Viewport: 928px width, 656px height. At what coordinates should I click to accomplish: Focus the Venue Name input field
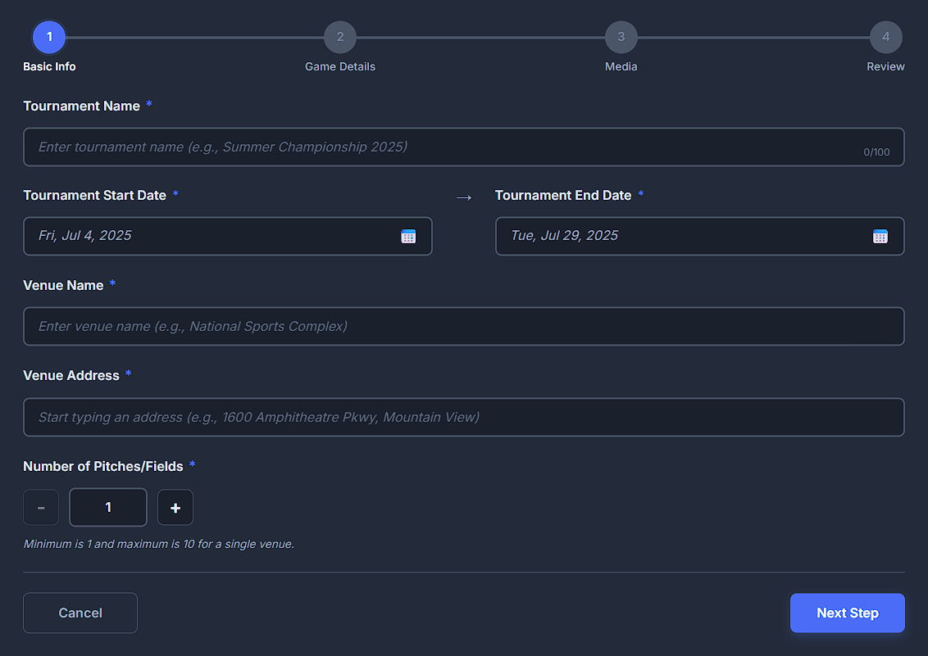pyautogui.click(x=464, y=326)
